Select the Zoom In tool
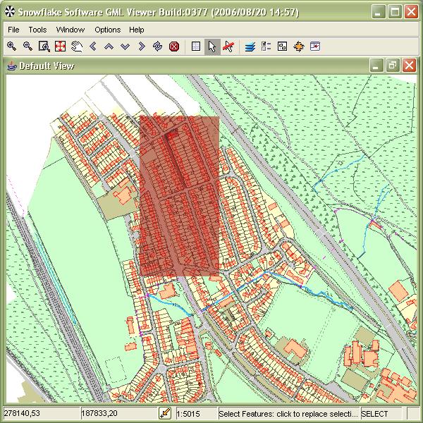 tap(11, 47)
